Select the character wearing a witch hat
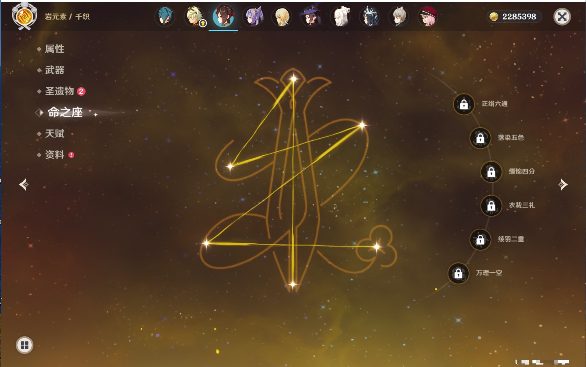The height and width of the screenshot is (367, 586). [x=311, y=17]
